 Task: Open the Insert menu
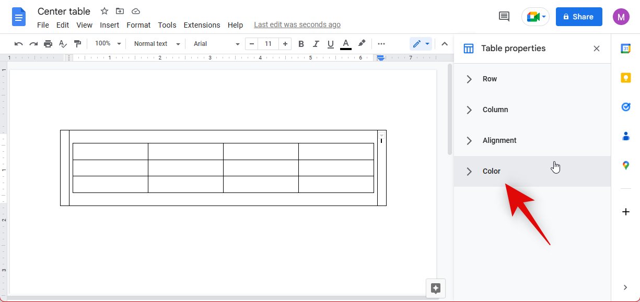pyautogui.click(x=109, y=25)
